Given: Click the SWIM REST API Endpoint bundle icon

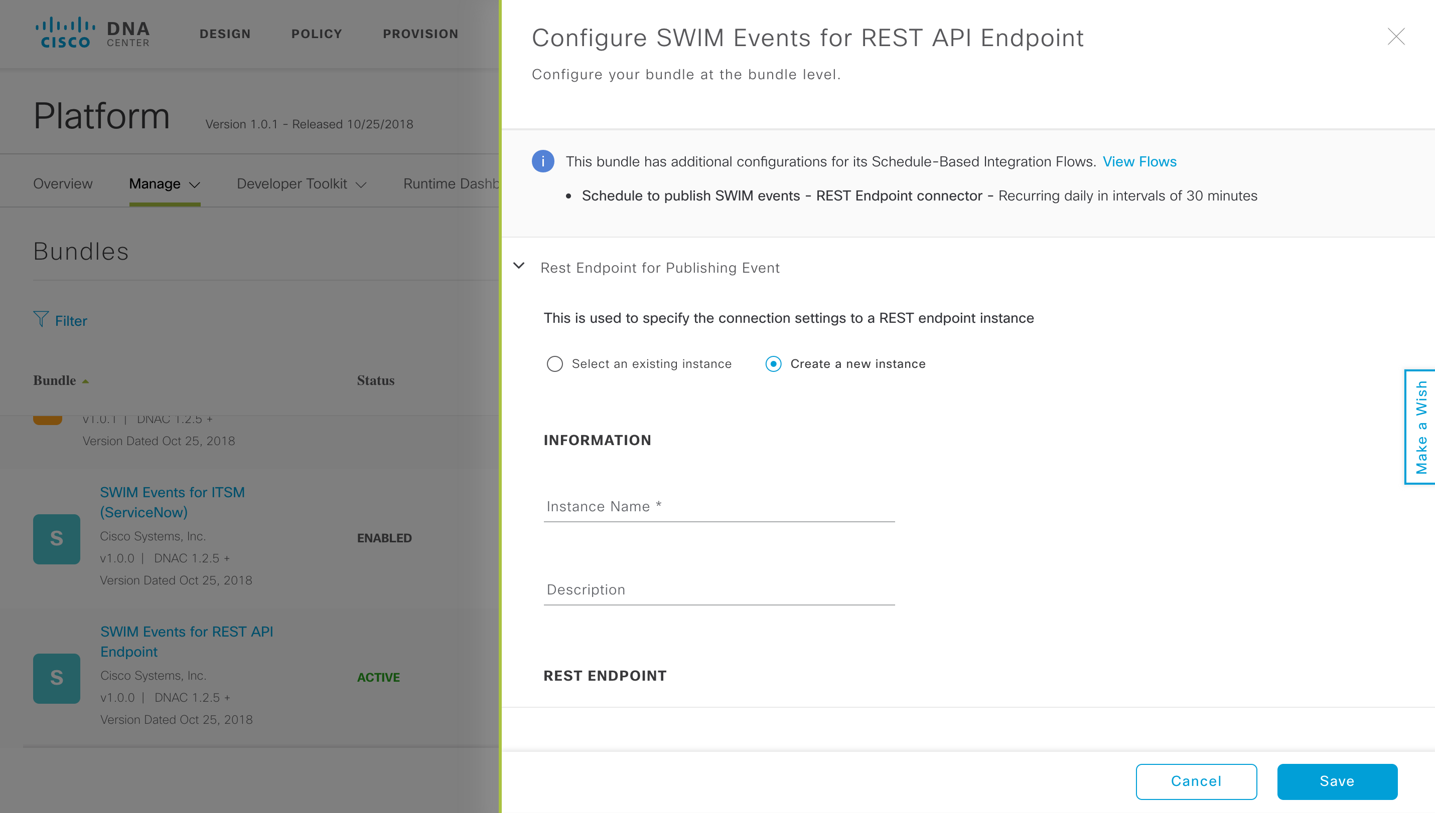Looking at the screenshot, I should coord(56,678).
